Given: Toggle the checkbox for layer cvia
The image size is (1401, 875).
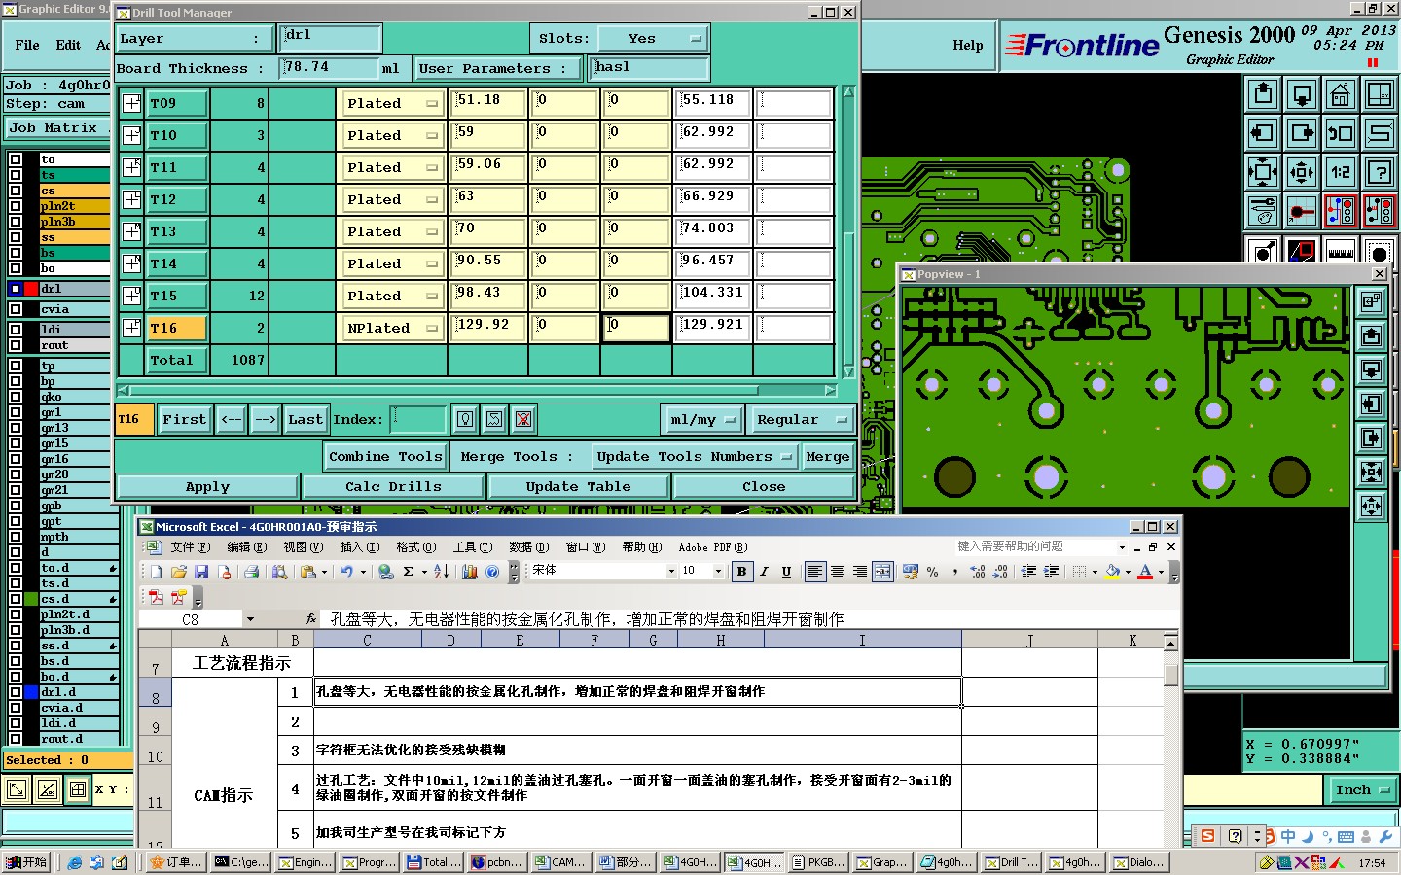Looking at the screenshot, I should pos(16,309).
